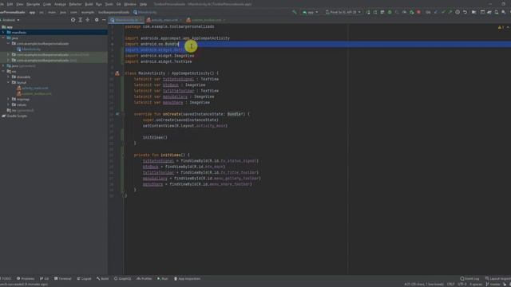Viewport: 511px width, 287px height.
Task: Expand the values folder
Action: point(9,104)
